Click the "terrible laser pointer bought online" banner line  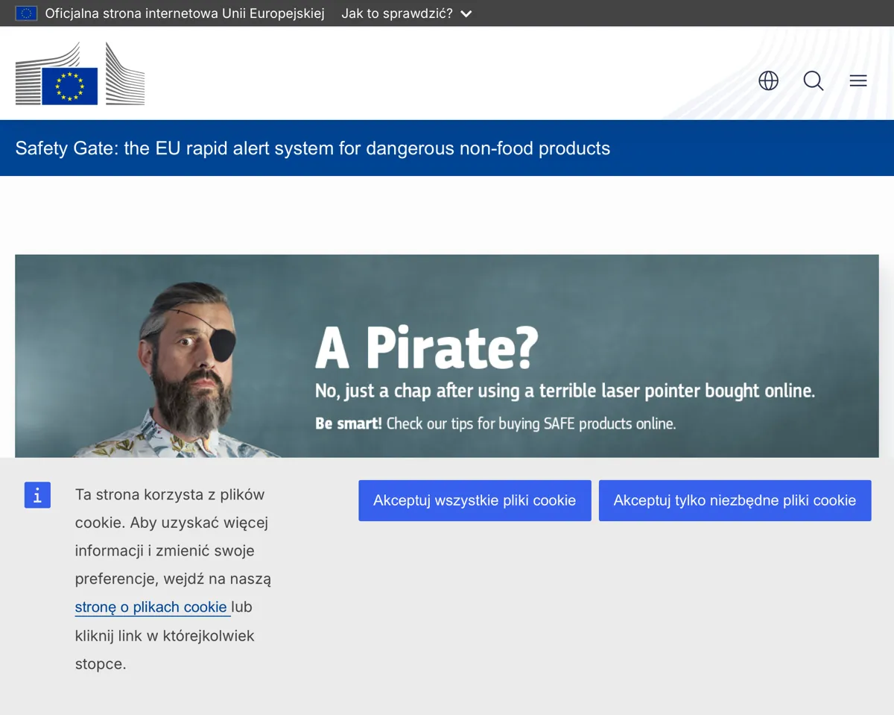[x=565, y=391]
